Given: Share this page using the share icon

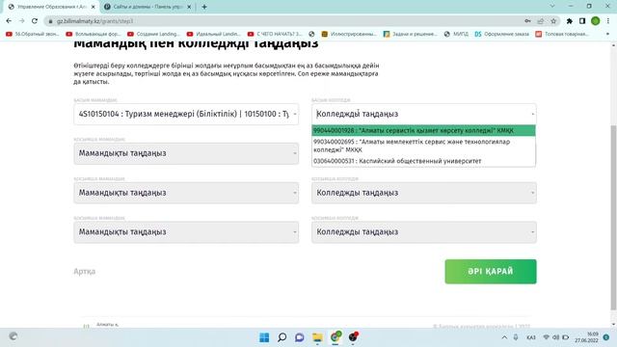Looking at the screenshot, I should [x=541, y=21].
